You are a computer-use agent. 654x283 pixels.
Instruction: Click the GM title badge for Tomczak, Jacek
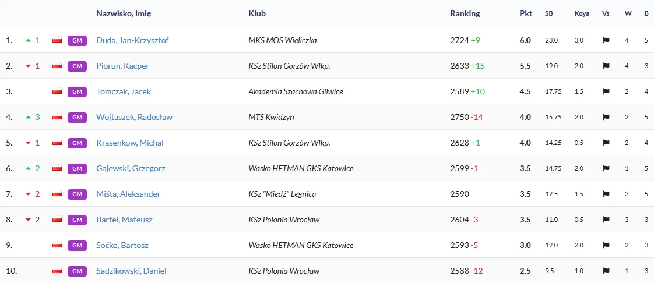point(77,91)
